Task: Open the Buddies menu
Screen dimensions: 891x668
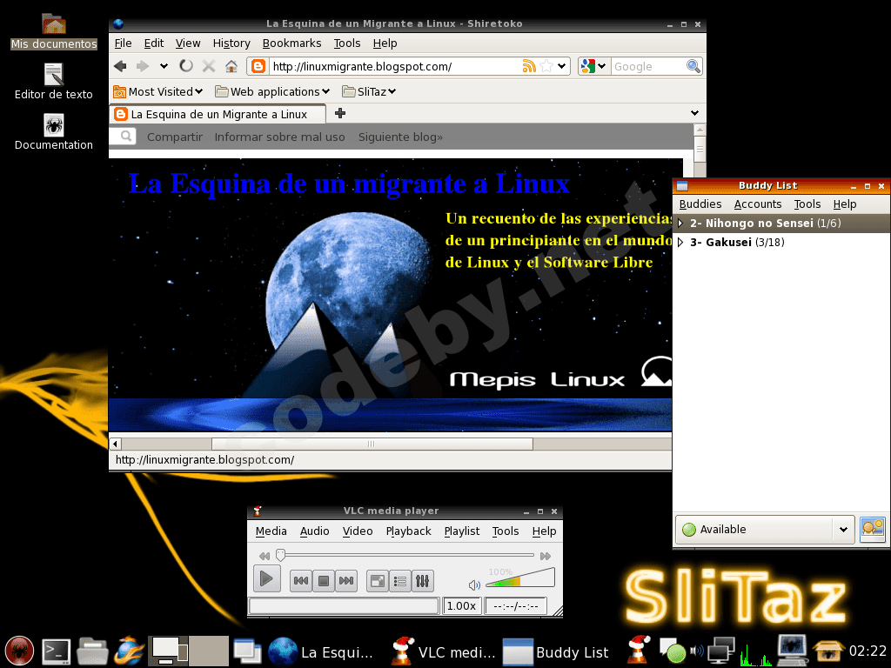Action: click(700, 204)
